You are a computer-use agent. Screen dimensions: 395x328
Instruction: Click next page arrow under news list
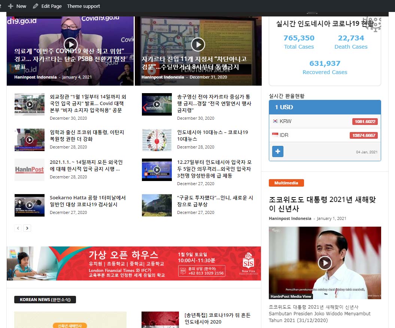click(27, 228)
